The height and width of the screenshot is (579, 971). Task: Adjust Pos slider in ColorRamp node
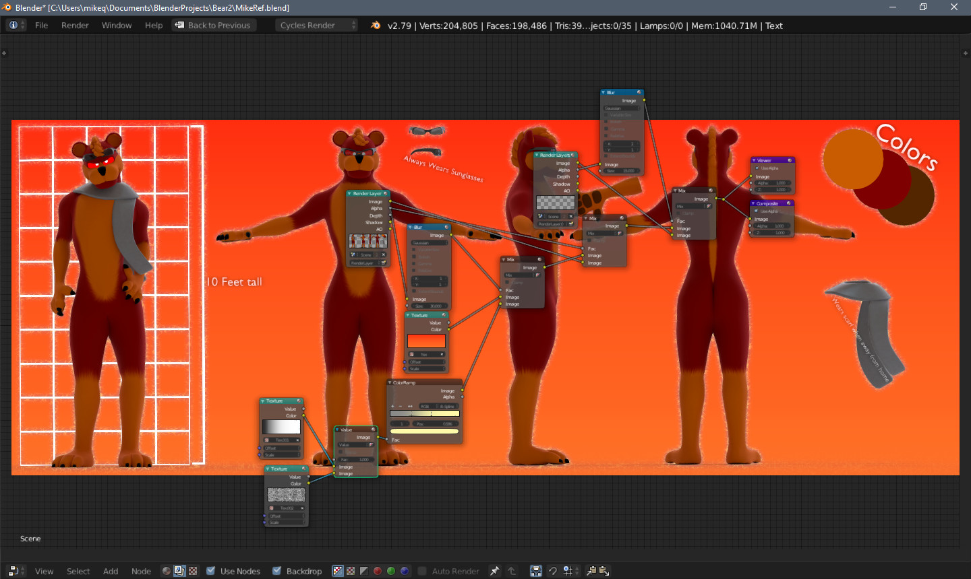coord(436,423)
